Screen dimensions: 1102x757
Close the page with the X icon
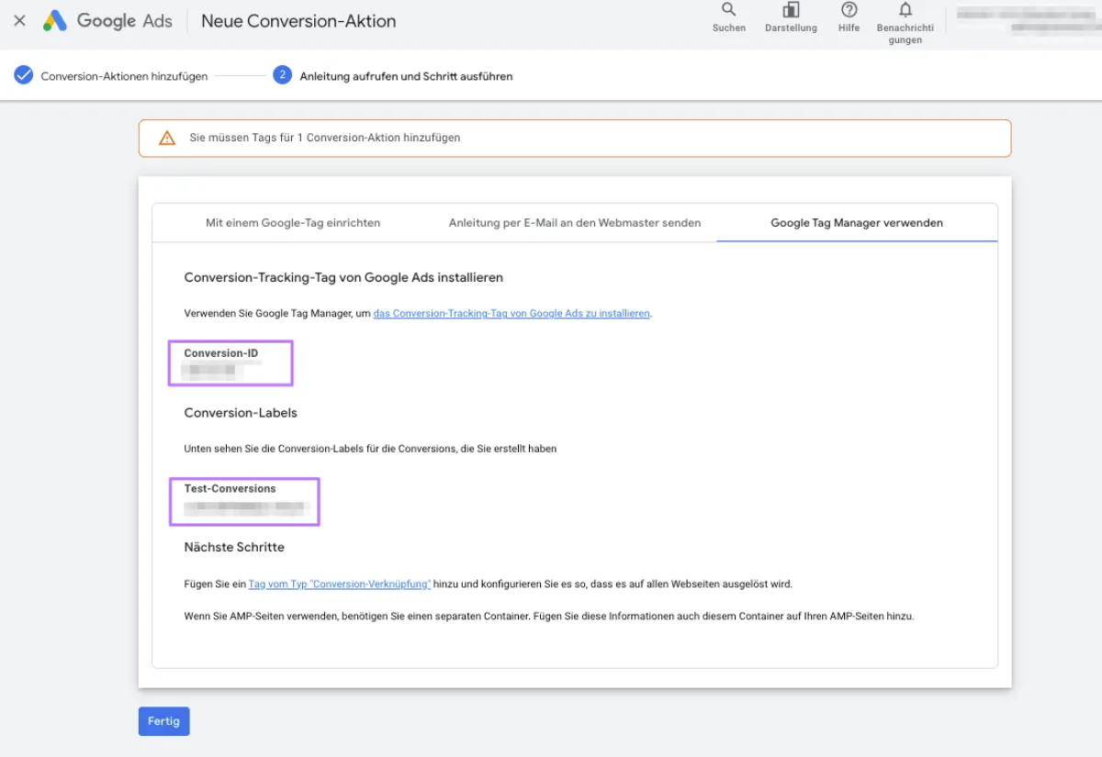tap(19, 20)
